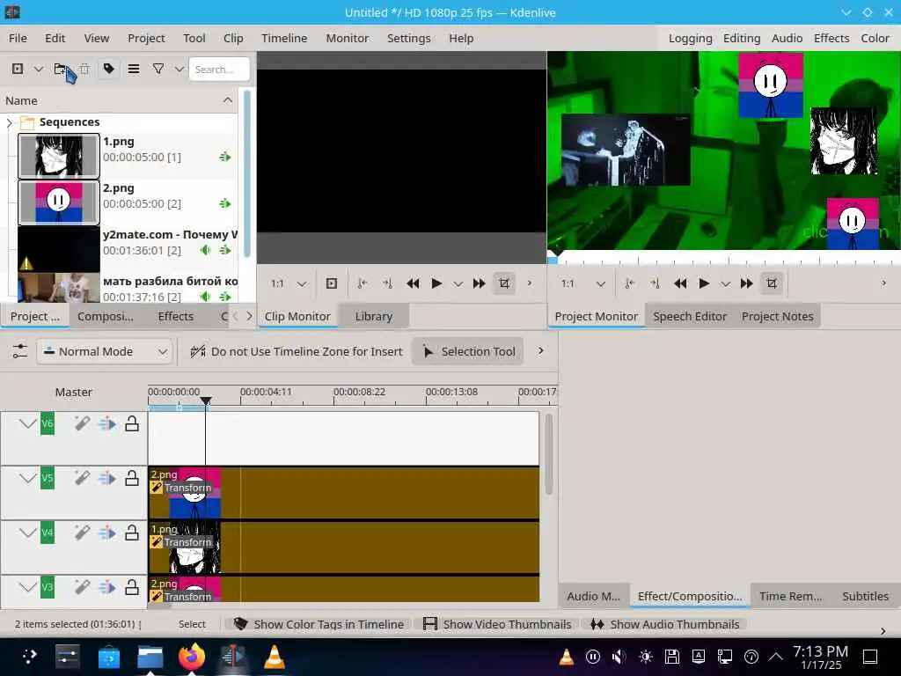Open play options dropdown in Clip Monitor

(458, 283)
